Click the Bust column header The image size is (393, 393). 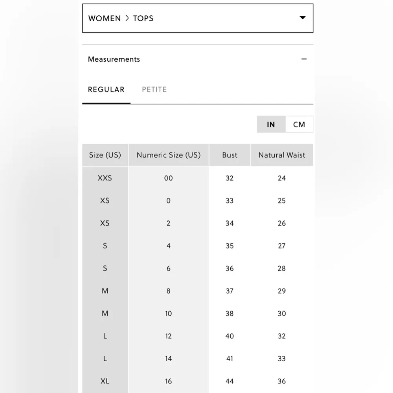pyautogui.click(x=230, y=155)
